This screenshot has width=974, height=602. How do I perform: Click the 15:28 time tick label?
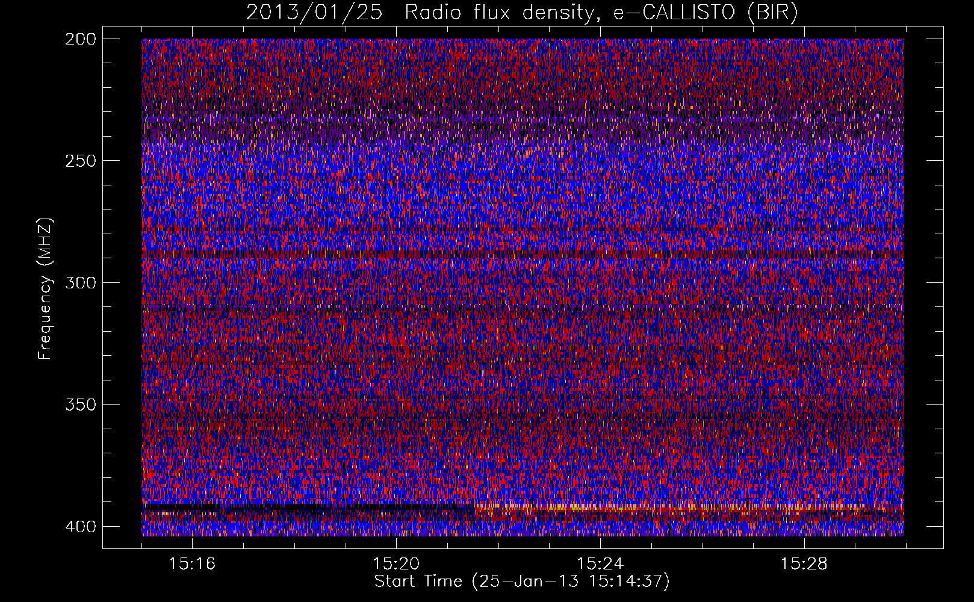click(x=804, y=564)
